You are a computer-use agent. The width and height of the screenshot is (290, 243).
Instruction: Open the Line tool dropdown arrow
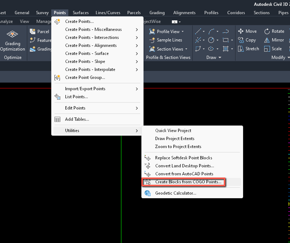pos(204,31)
